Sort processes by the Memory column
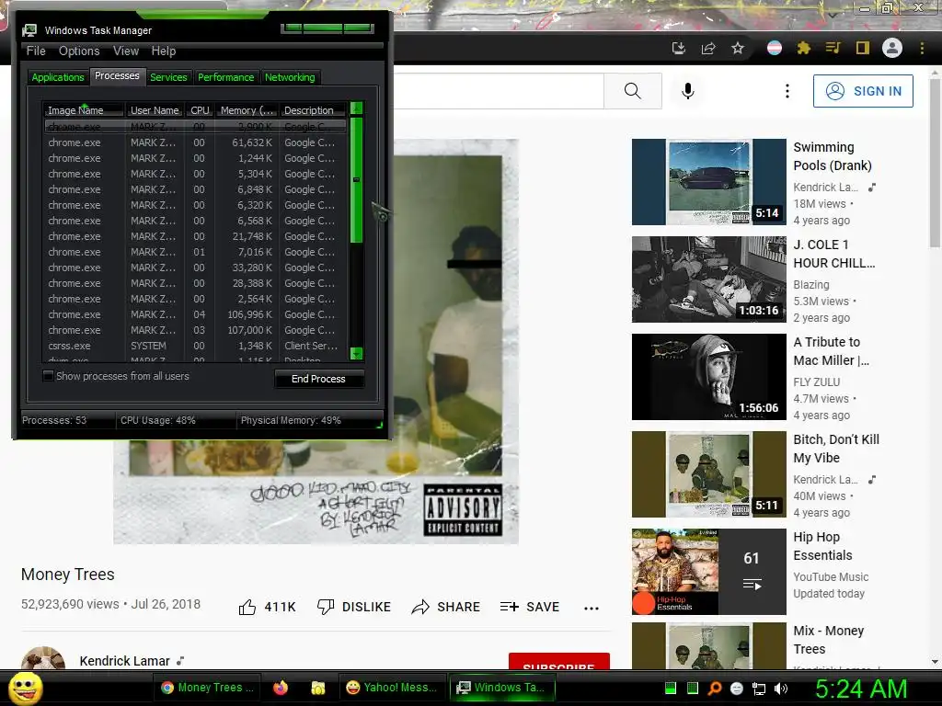The height and width of the screenshot is (706, 942). point(247,110)
